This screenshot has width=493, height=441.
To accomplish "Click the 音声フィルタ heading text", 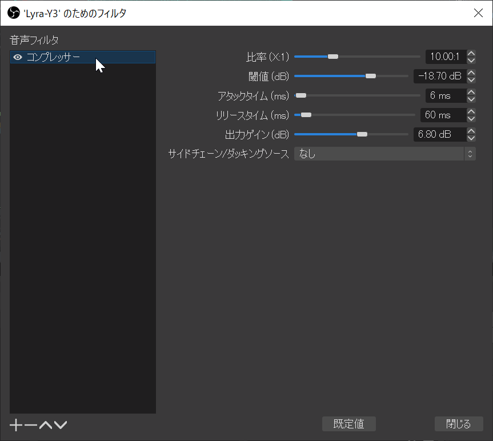I will (x=34, y=40).
